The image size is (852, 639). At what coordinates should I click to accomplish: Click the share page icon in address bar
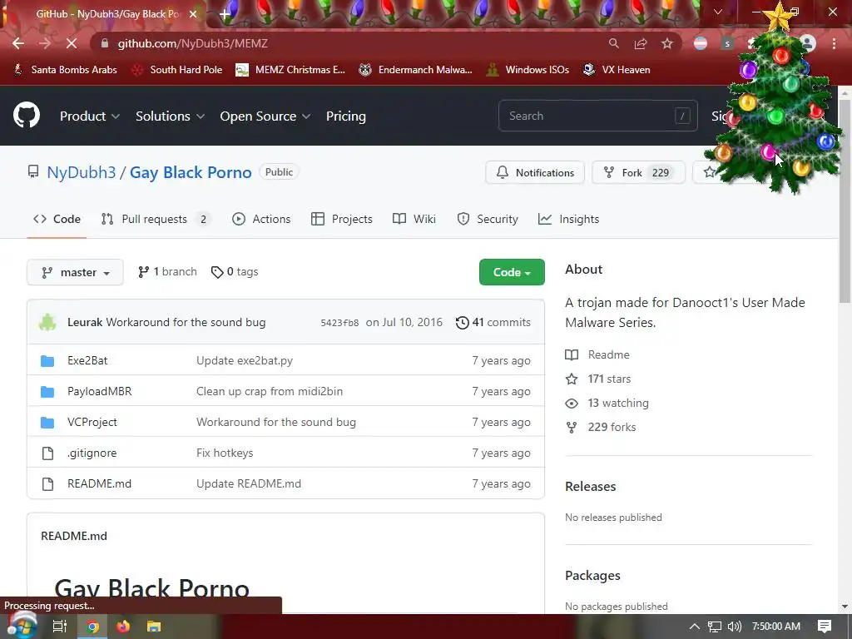[641, 43]
